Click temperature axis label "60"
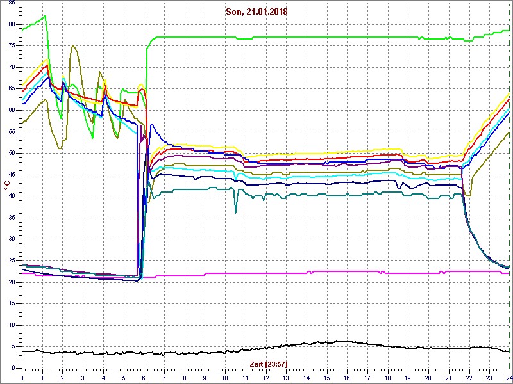The width and height of the screenshot is (513, 384). coord(11,110)
